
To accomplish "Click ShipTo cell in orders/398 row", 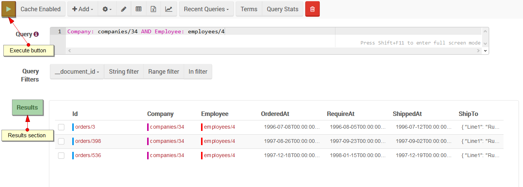I will [481, 141].
